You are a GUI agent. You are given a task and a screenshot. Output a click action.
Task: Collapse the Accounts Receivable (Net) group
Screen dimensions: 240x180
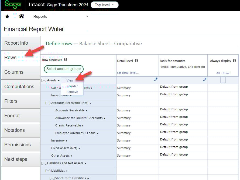[48, 103]
